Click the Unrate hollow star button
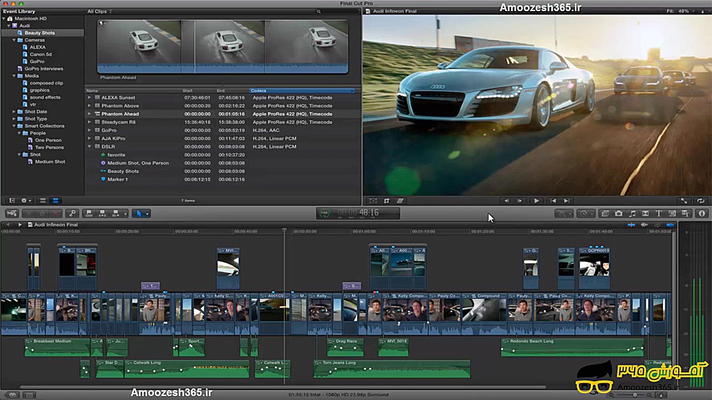Viewport: 712px width, 400px height. tap(42, 213)
